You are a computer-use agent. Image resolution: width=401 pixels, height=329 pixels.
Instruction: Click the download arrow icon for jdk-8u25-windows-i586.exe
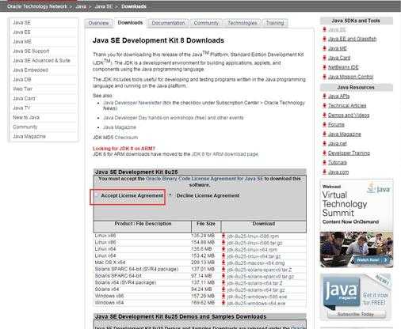click(x=223, y=297)
